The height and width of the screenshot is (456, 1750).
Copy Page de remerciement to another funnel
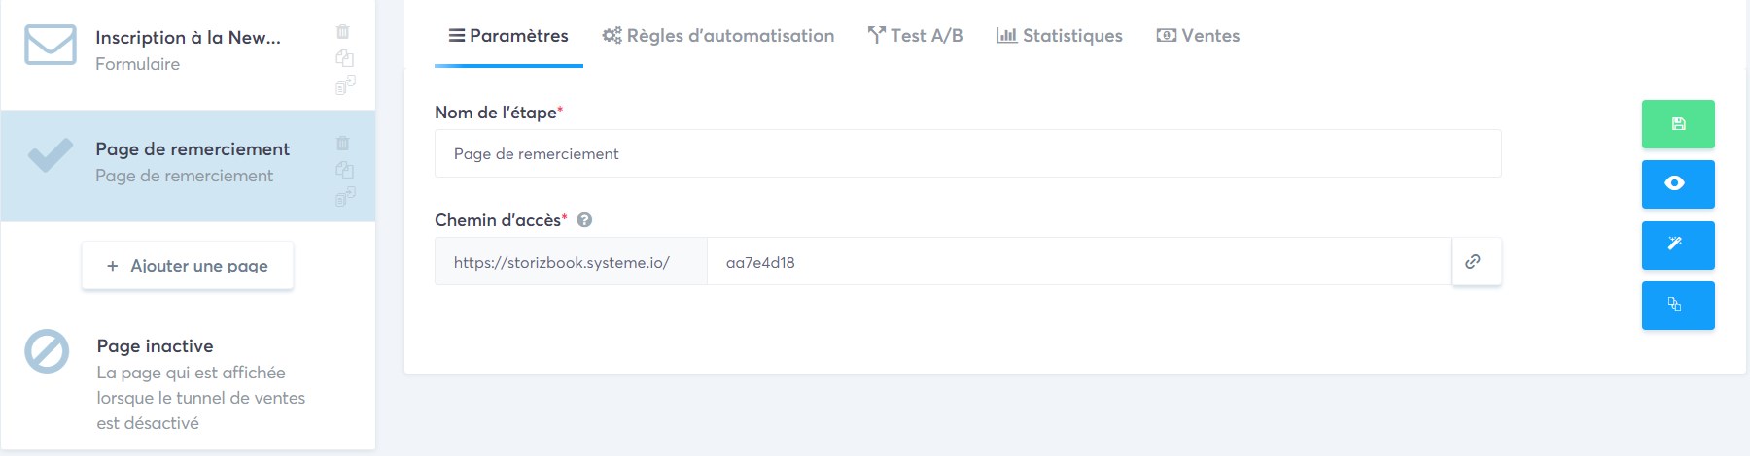(345, 197)
